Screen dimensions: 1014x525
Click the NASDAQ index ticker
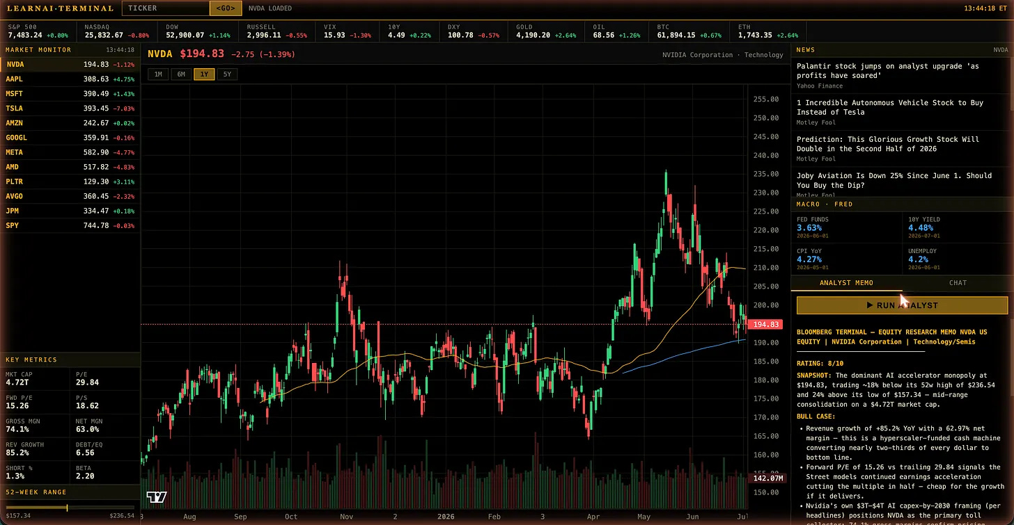(116, 31)
